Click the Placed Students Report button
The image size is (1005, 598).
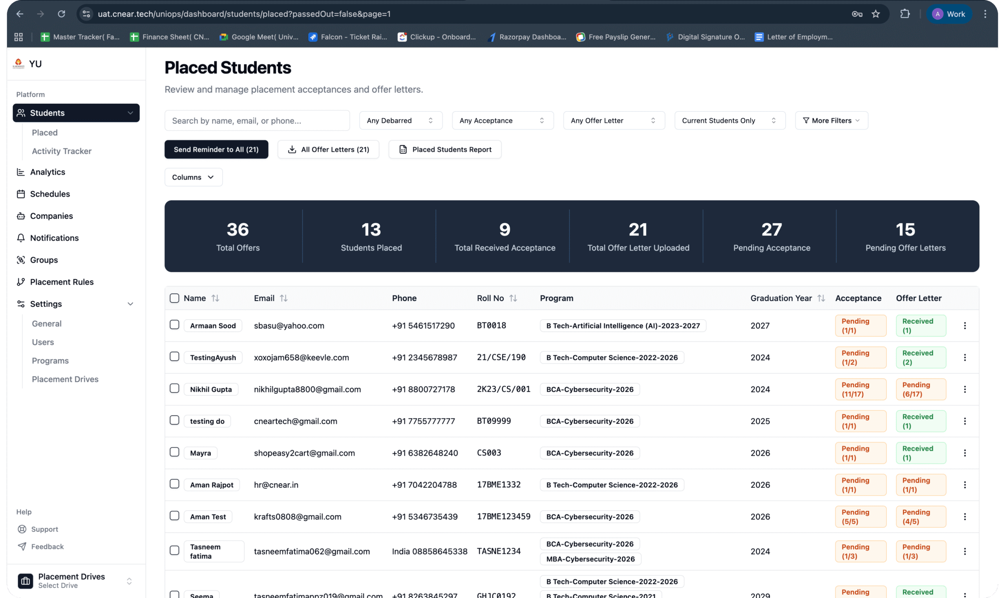pos(445,149)
